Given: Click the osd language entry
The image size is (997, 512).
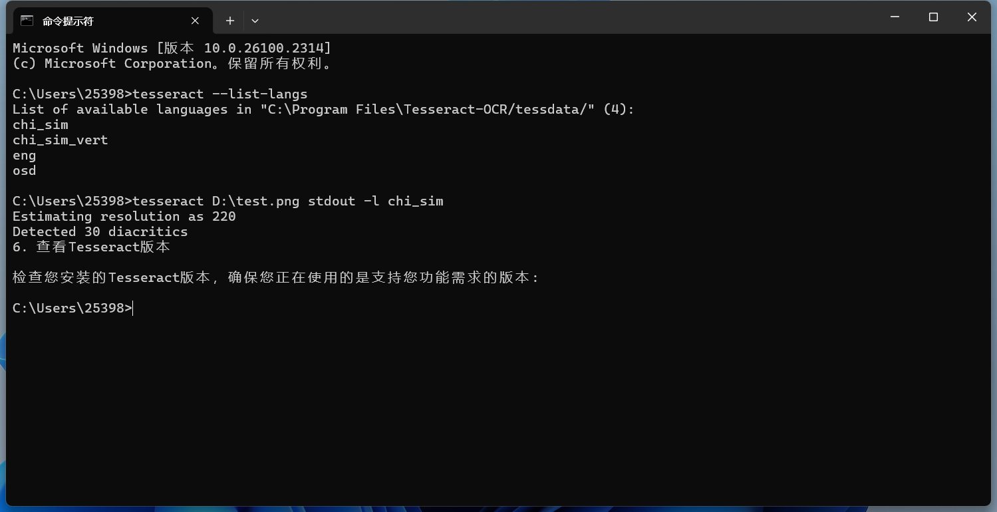Looking at the screenshot, I should (25, 171).
